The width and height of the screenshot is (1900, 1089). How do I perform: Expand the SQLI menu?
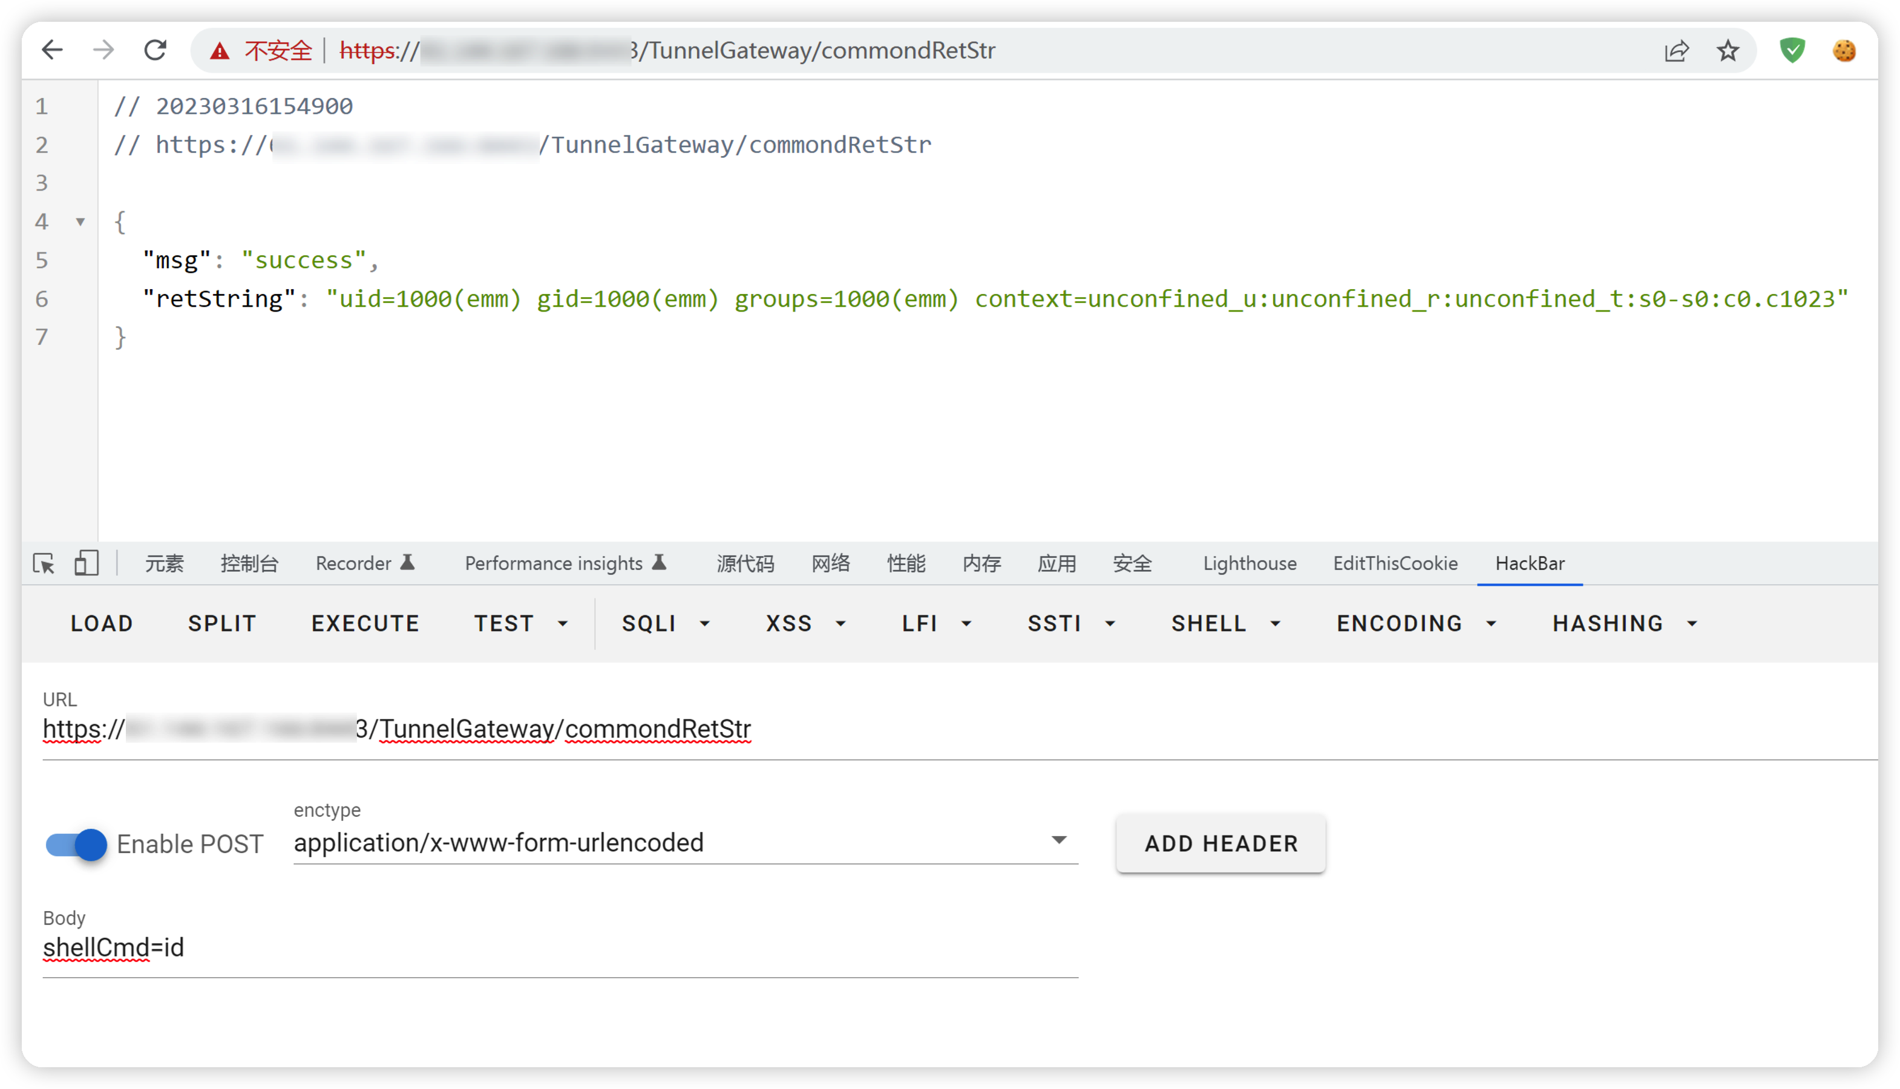665,624
